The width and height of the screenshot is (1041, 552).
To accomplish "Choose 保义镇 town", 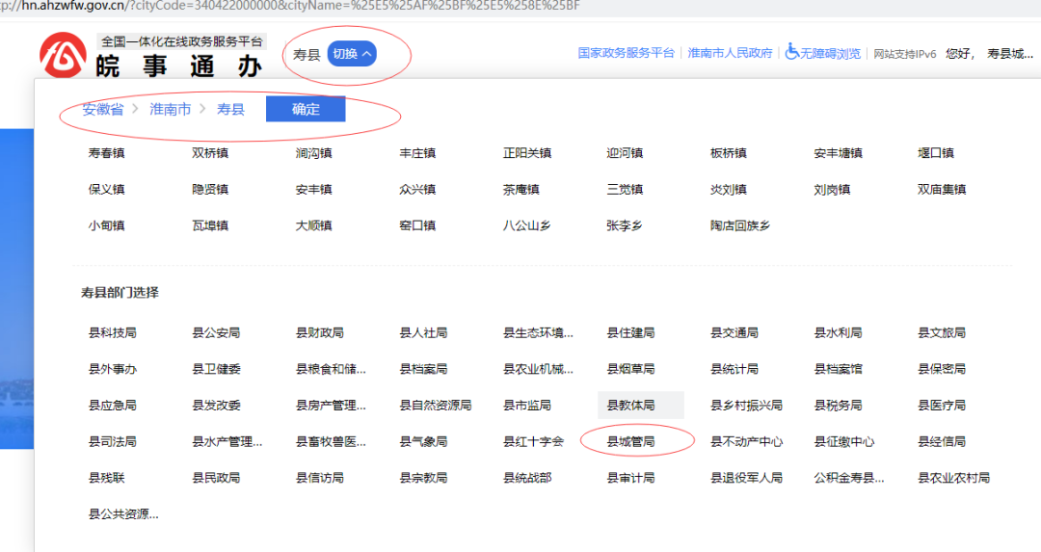I will tap(106, 190).
